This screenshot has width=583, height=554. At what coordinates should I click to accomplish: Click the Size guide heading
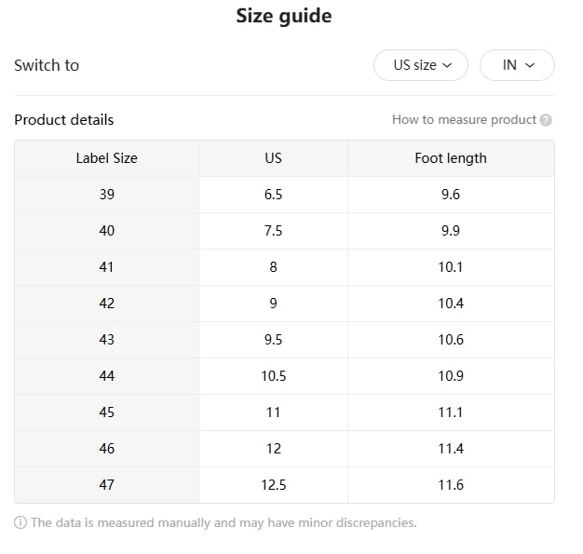click(283, 16)
